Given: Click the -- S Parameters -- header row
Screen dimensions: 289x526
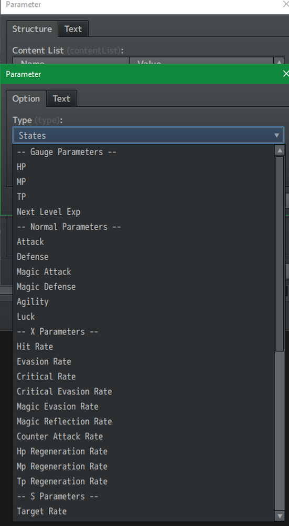Looking at the screenshot, I should pyautogui.click(x=144, y=496).
